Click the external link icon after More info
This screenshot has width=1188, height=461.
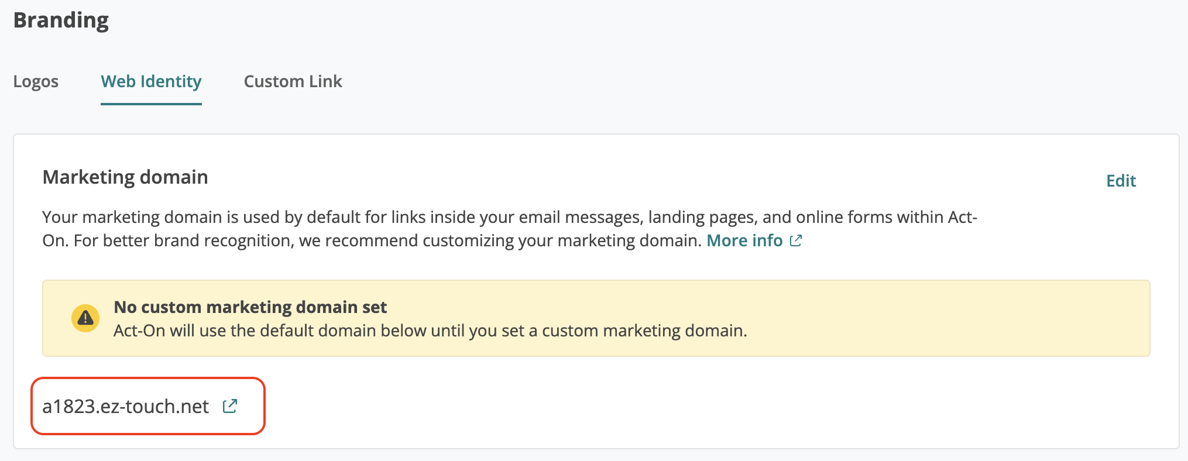click(795, 240)
